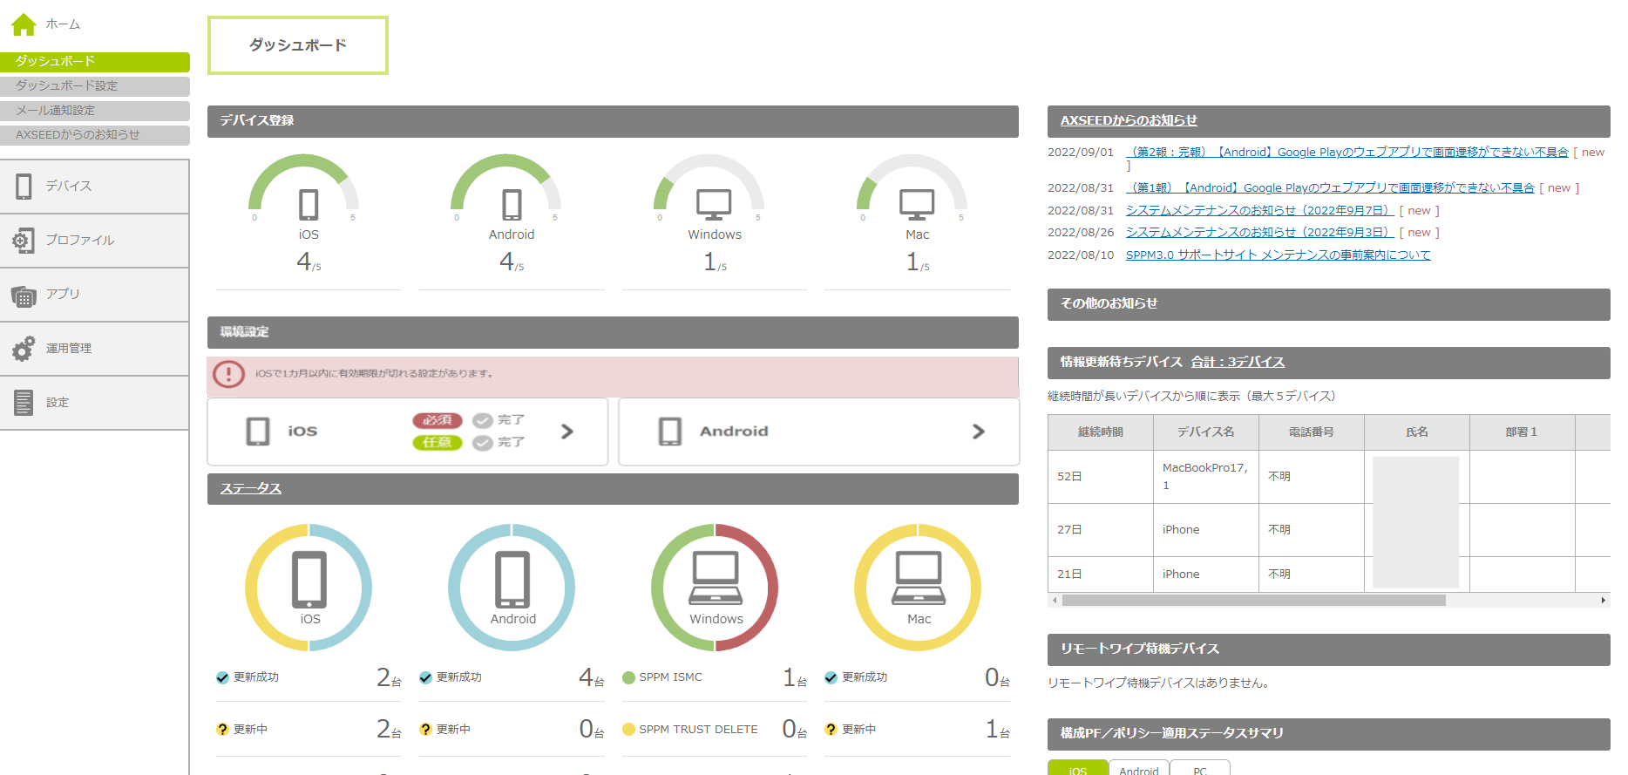Screen dimensions: 1628x775
Task: Click the 任意 green badge
Action: (438, 443)
